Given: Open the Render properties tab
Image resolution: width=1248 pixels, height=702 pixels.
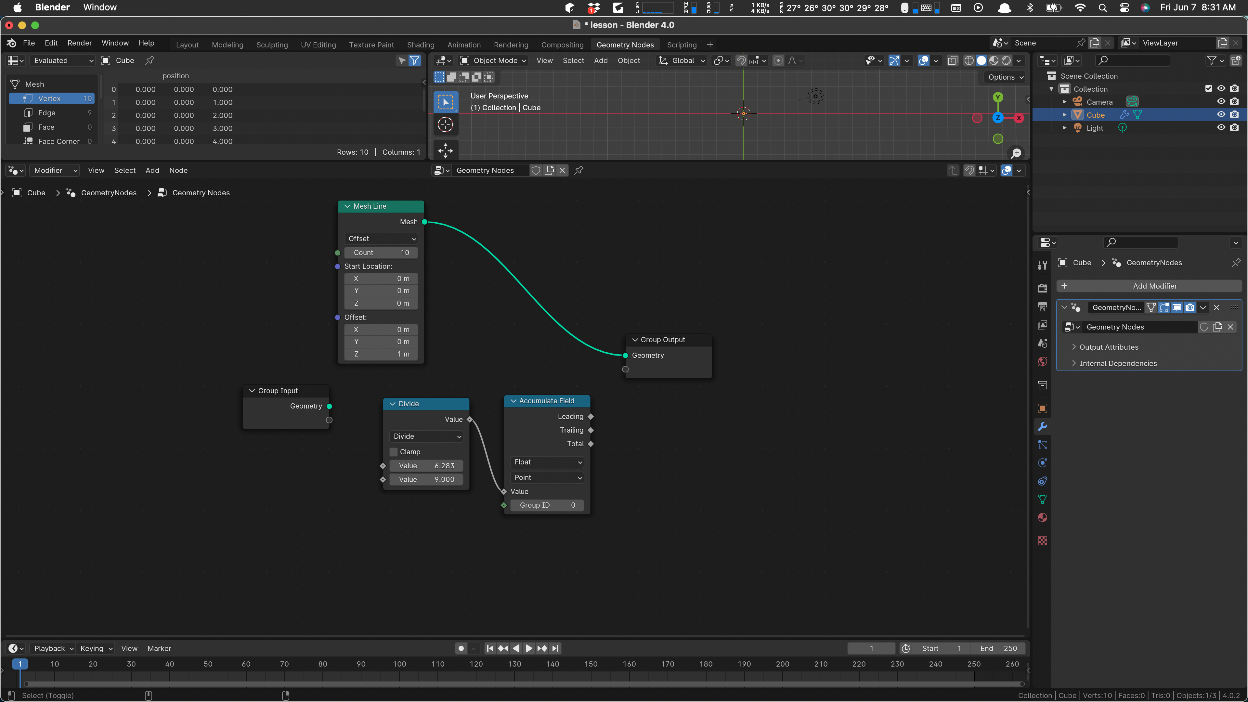Looking at the screenshot, I should pyautogui.click(x=1043, y=288).
